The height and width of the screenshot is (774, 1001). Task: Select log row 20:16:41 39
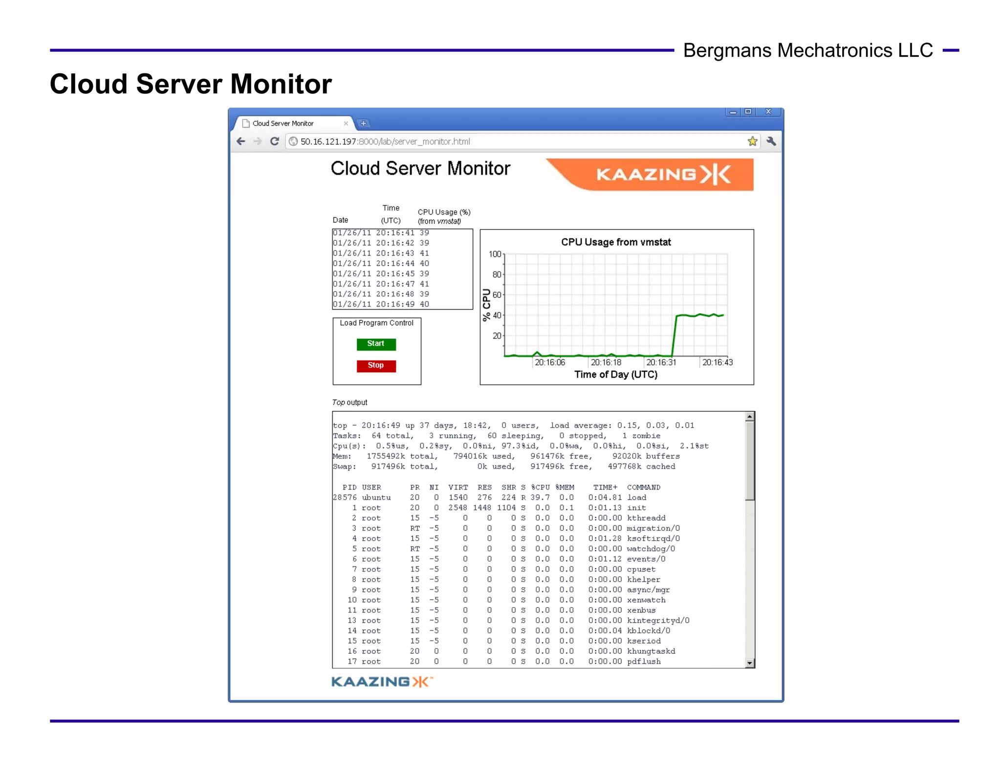coord(381,233)
